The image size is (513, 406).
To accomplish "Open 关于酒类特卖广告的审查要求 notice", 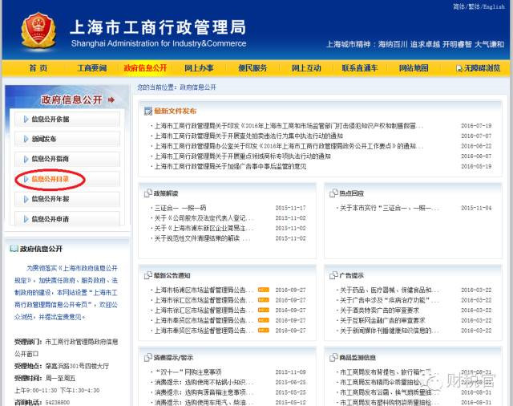I will pos(379,311).
